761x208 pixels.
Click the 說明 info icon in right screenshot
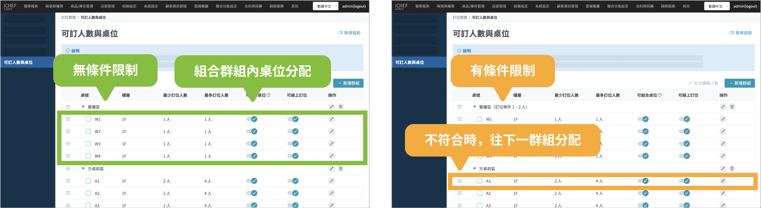pyautogui.click(x=459, y=51)
